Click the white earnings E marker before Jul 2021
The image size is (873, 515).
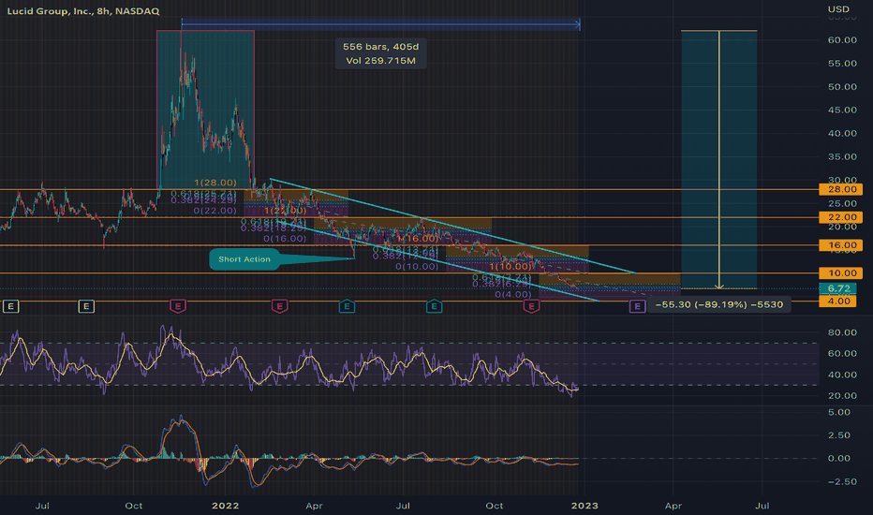point(10,305)
